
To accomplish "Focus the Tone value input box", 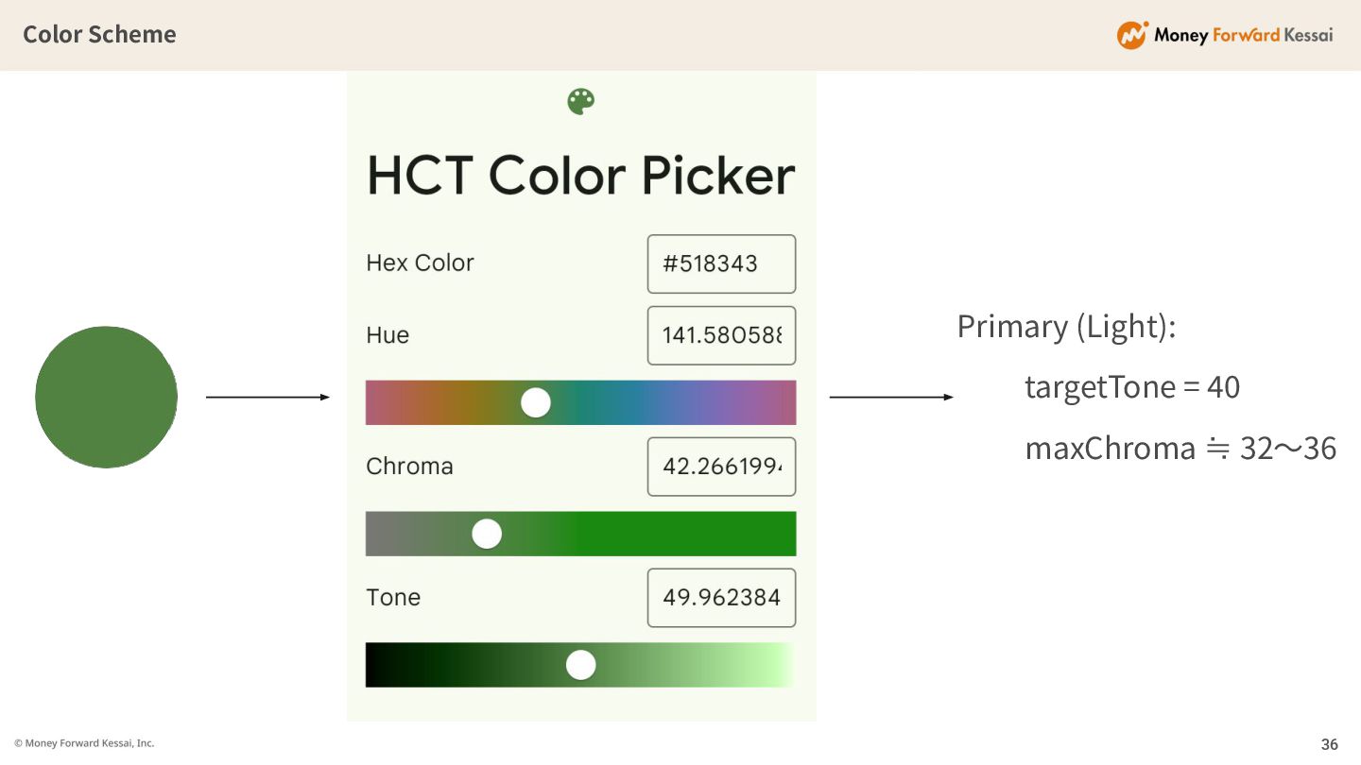I will click(x=721, y=598).
